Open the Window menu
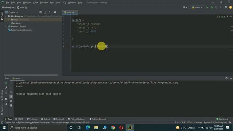This screenshot has width=233, height=131. point(72,3)
